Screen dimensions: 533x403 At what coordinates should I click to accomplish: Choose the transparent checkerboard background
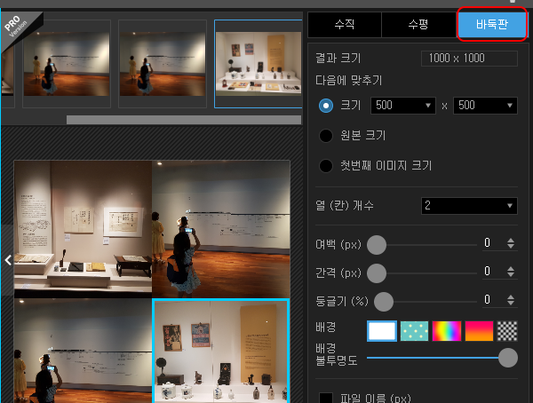(507, 331)
